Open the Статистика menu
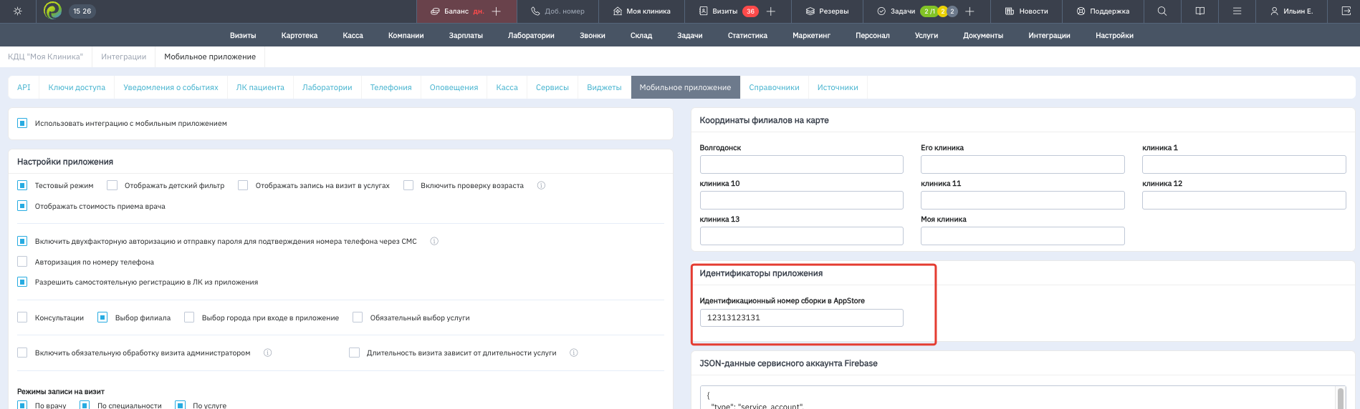 747,35
